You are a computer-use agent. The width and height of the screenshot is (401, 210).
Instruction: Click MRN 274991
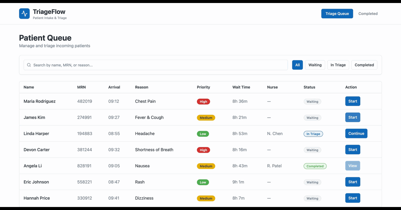(x=85, y=117)
